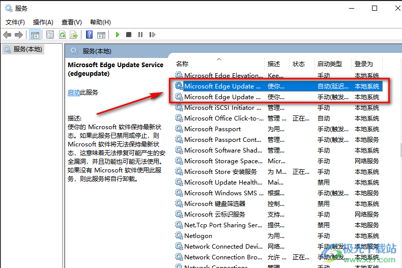Click gear icon of Netlogon service
The width and height of the screenshot is (402, 268).
tap(179, 235)
